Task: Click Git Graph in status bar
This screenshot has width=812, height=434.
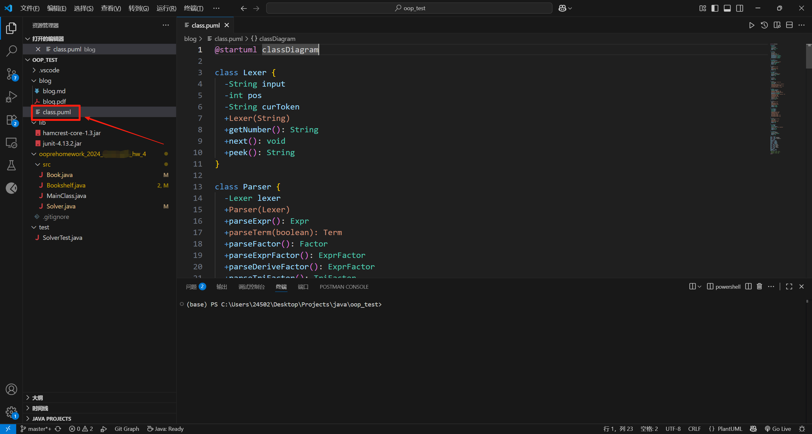Action: point(127,429)
